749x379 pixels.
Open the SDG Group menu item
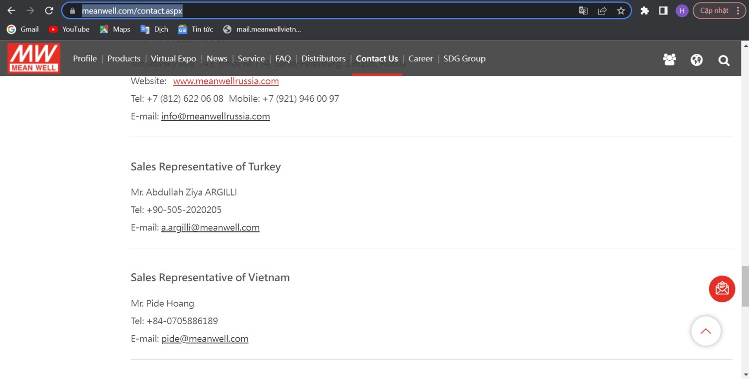pyautogui.click(x=464, y=58)
